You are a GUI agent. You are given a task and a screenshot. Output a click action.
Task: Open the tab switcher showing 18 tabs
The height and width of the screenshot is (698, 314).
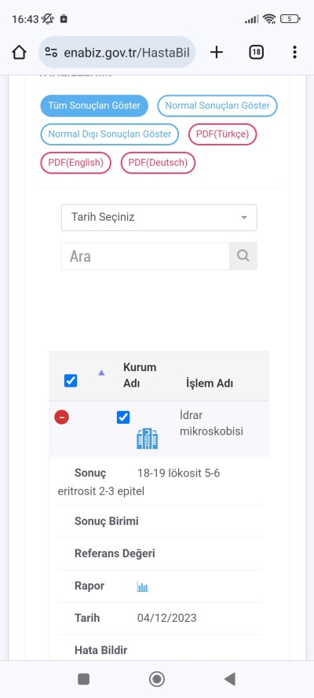pos(256,53)
